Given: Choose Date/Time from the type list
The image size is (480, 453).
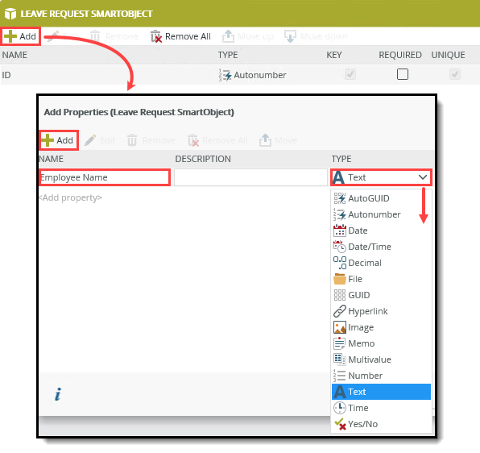Looking at the screenshot, I should point(381,247).
